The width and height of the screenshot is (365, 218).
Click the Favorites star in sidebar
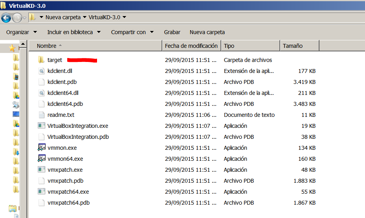(x=12, y=48)
